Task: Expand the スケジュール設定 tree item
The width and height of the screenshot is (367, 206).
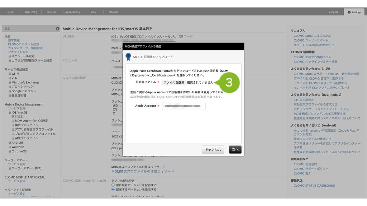Action: (10, 56)
